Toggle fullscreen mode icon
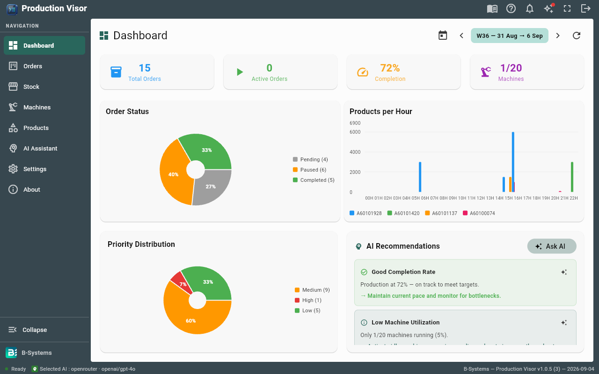The height and width of the screenshot is (374, 599). click(x=567, y=8)
